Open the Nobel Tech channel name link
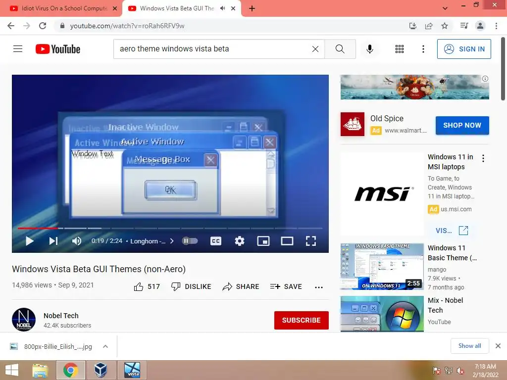This screenshot has width=507, height=380. 61,316
